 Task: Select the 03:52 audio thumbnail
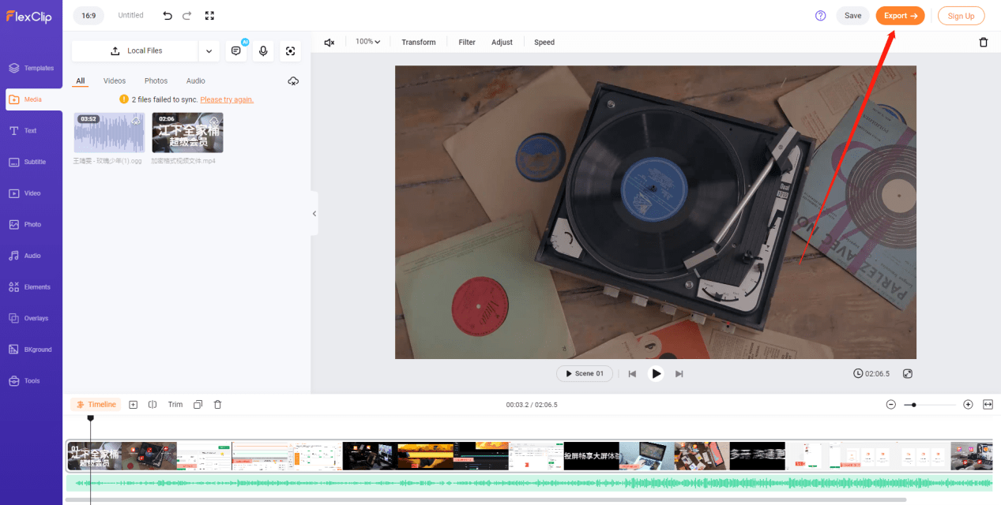(x=109, y=132)
